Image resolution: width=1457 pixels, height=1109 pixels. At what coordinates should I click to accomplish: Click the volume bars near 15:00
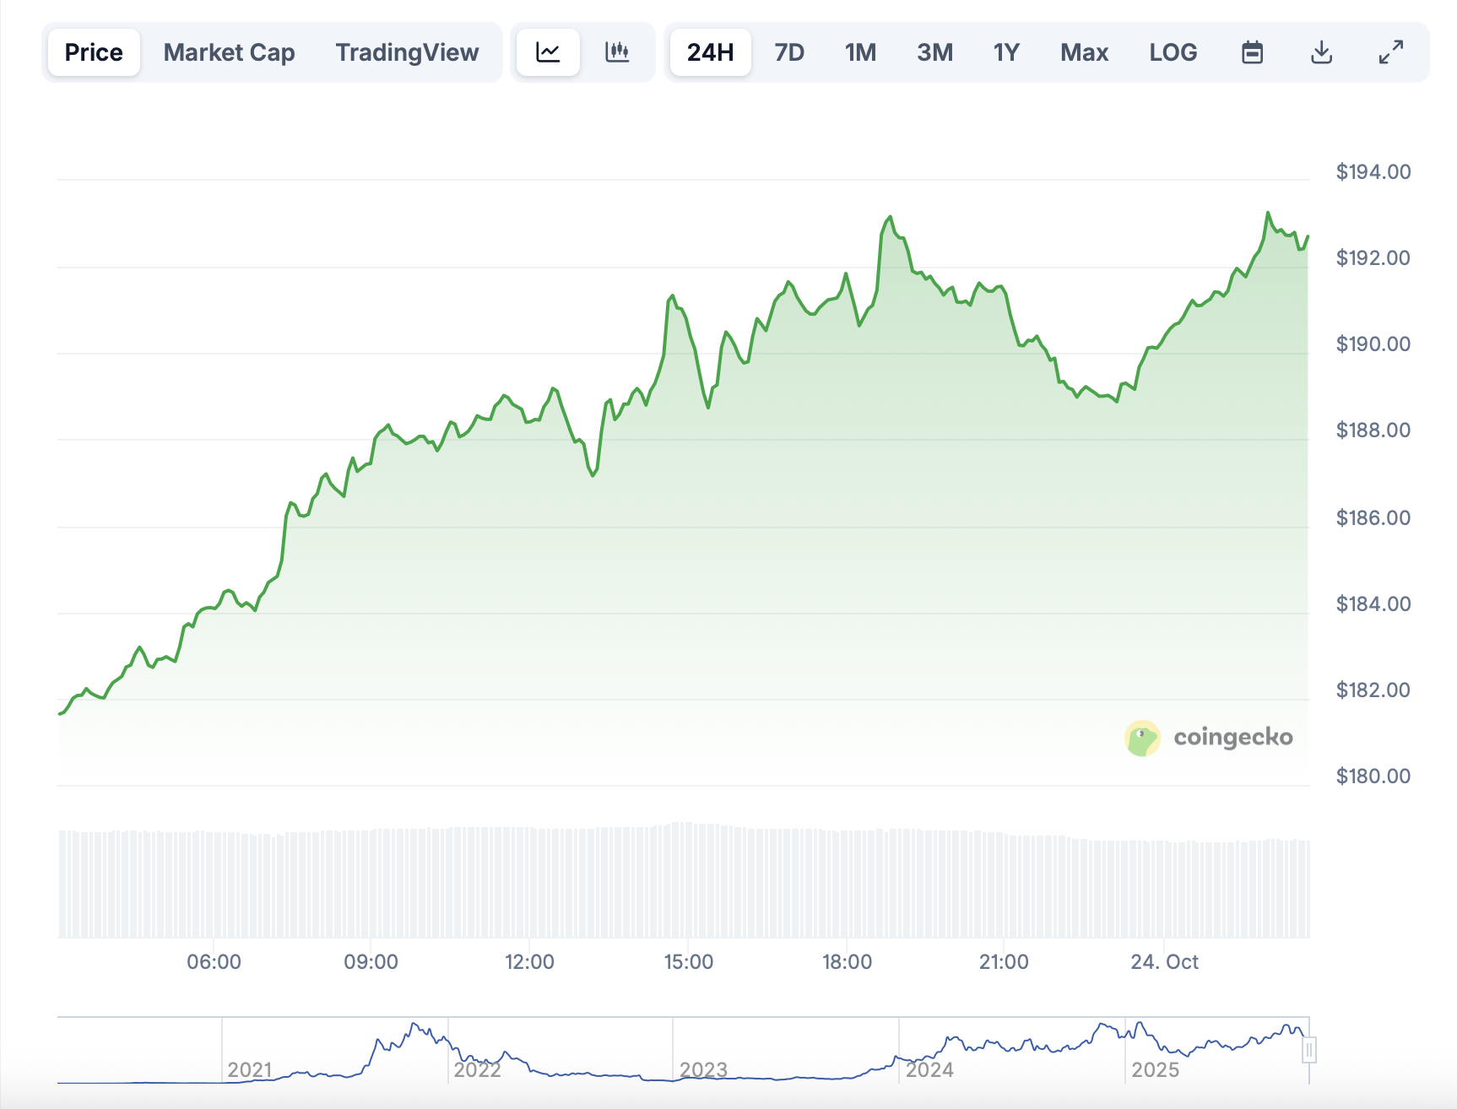tap(688, 882)
